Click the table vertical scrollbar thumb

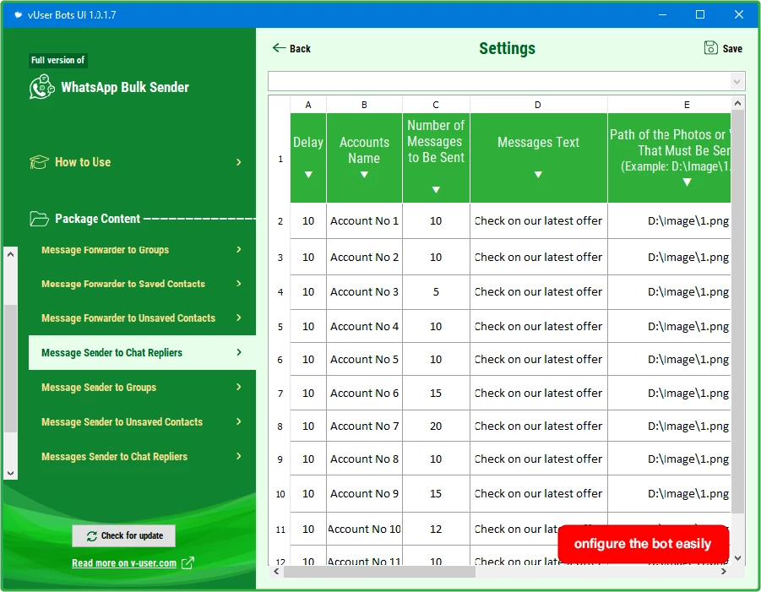737,312
